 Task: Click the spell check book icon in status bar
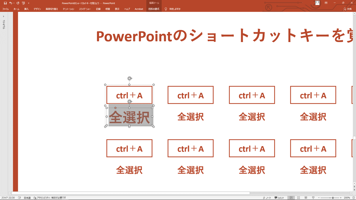19,198
